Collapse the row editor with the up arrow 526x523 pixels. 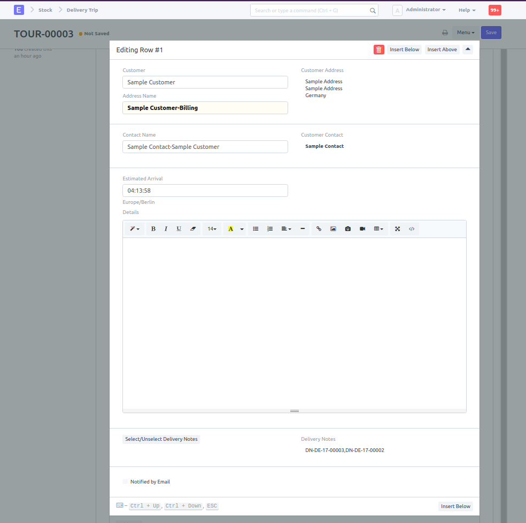click(x=468, y=50)
